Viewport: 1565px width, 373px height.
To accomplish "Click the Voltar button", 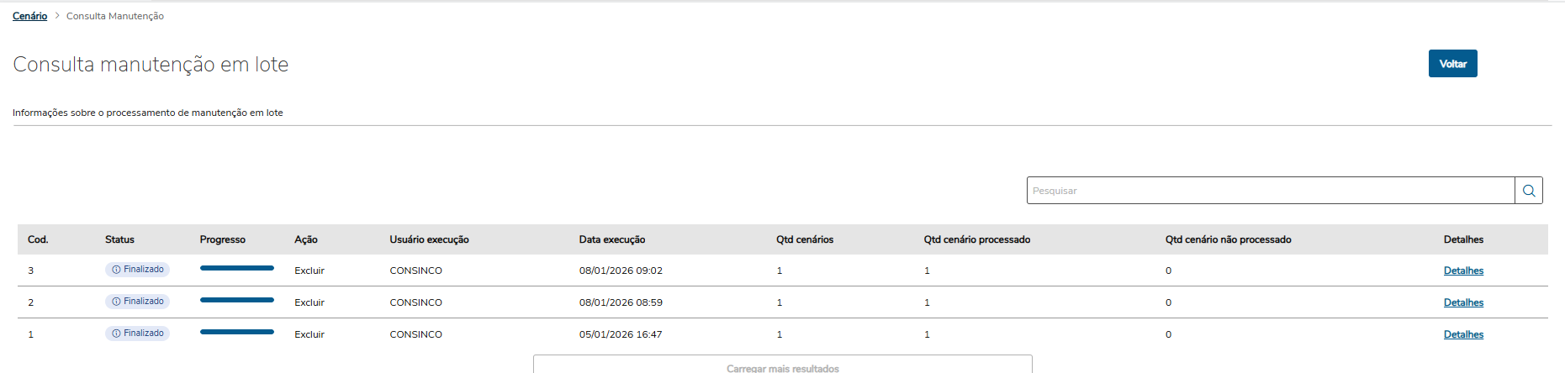I will (1452, 64).
